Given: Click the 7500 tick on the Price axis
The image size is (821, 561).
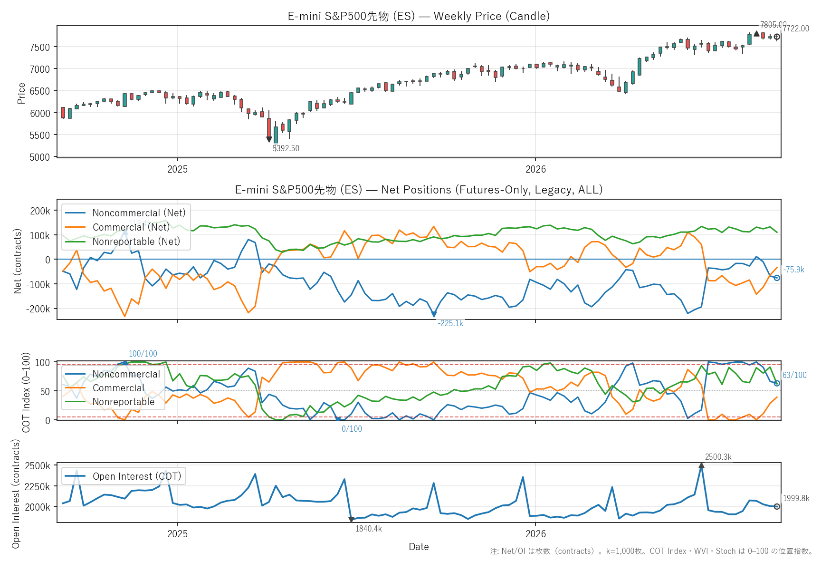Looking at the screenshot, I should [40, 47].
